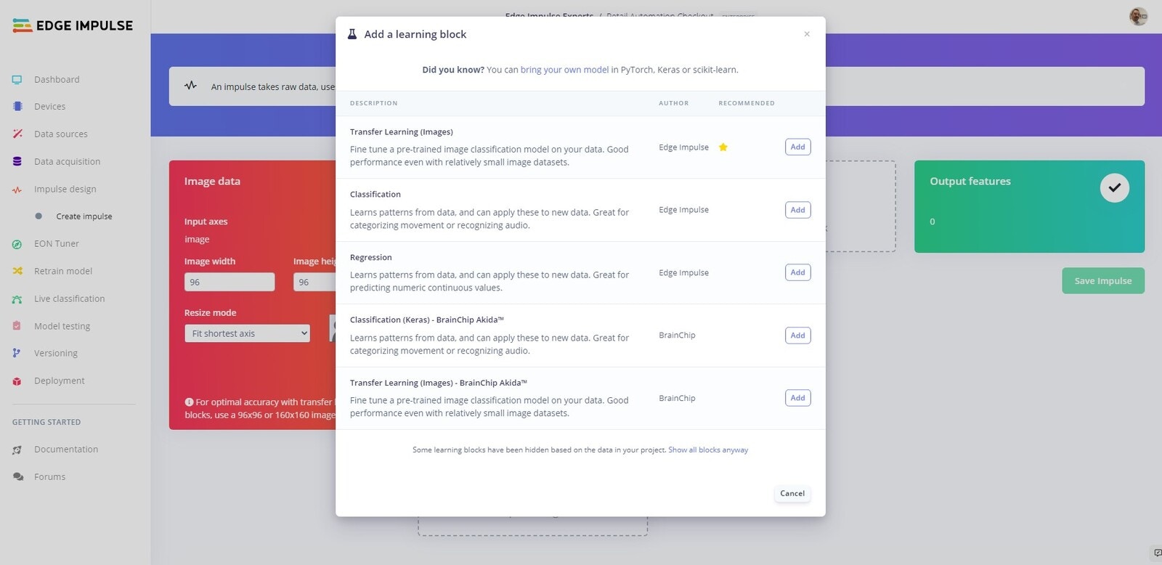Open EON Tuner page

point(57,244)
